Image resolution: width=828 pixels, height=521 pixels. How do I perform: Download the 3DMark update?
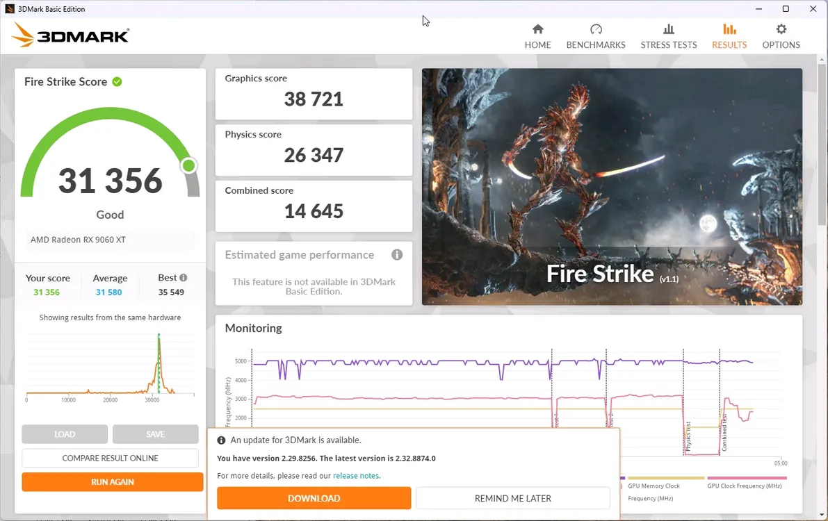point(314,498)
